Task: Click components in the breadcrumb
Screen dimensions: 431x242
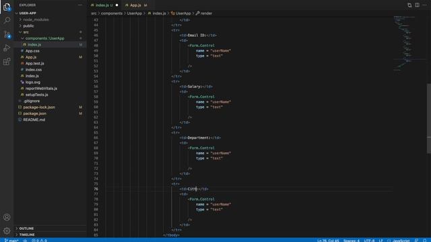Action: [x=112, y=13]
